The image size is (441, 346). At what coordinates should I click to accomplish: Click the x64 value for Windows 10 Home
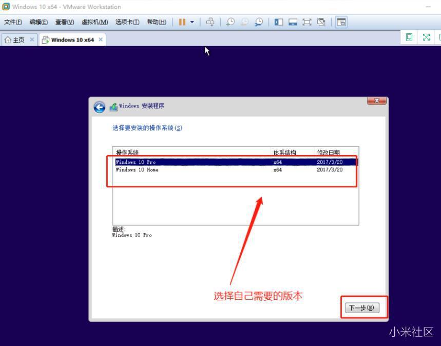click(x=277, y=169)
